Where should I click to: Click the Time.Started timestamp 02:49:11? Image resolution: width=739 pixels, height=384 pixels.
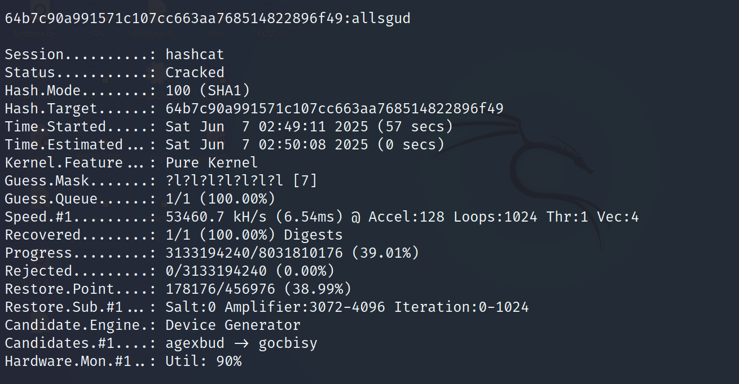point(292,127)
